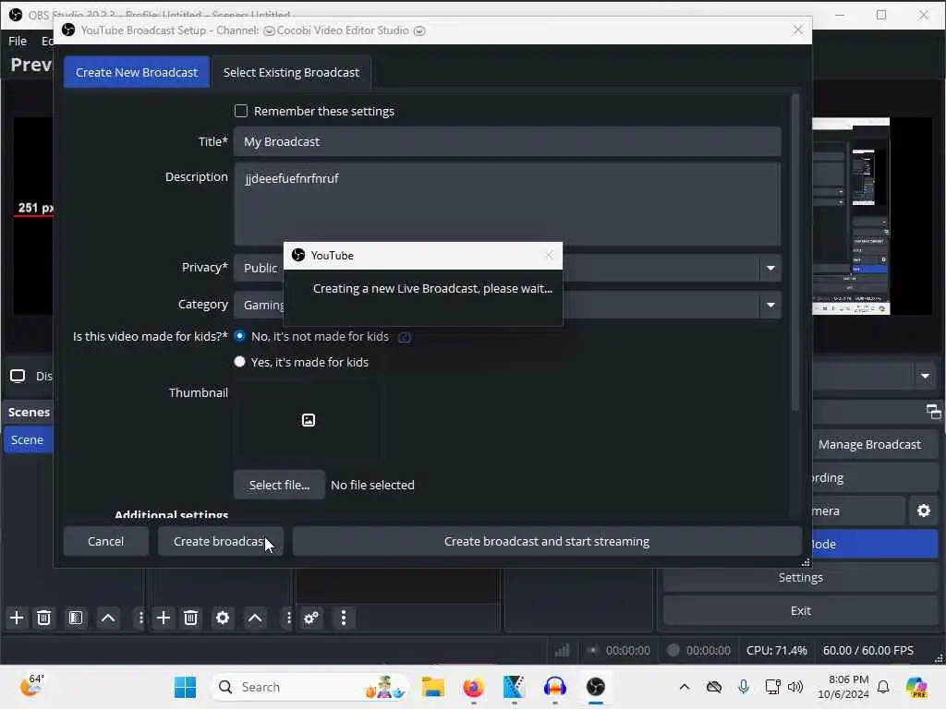Open the Windows Start menu
Viewport: 946px width, 709px height.
pos(185,687)
